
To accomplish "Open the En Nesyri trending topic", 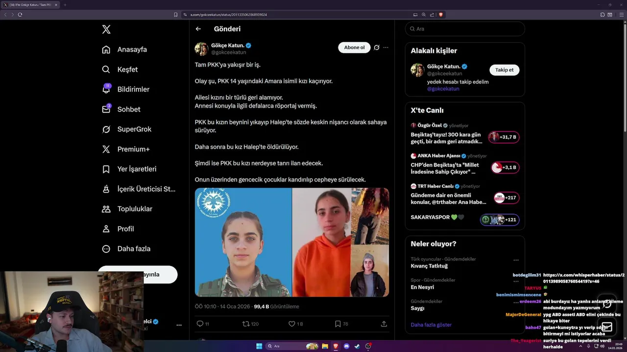I will coord(422,287).
